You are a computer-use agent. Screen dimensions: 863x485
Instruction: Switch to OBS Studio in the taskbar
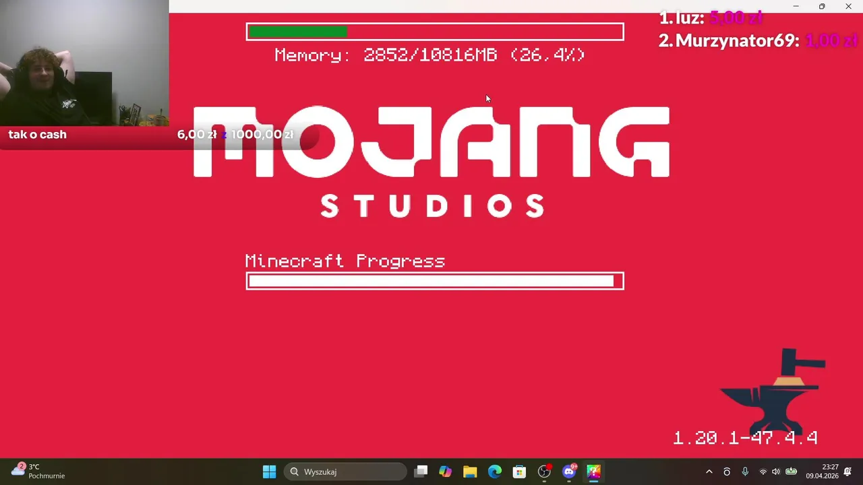544,472
